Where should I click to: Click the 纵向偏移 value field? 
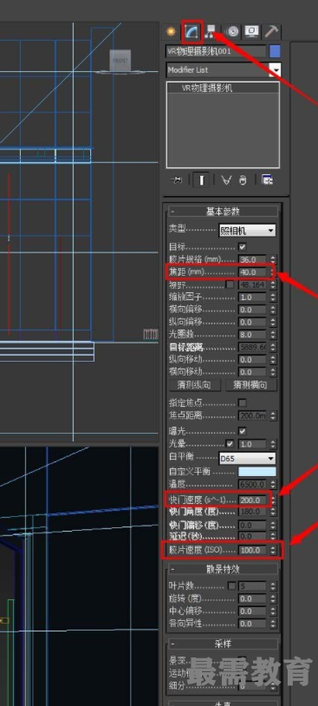253,323
